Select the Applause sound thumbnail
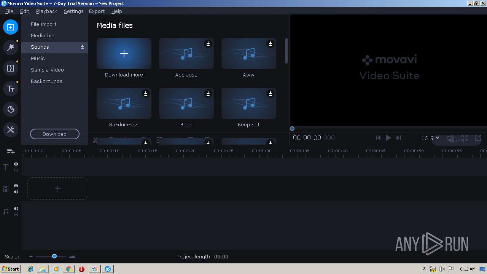 coord(186,54)
